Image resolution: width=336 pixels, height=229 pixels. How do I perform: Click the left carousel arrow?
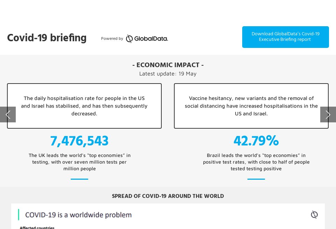click(x=8, y=114)
